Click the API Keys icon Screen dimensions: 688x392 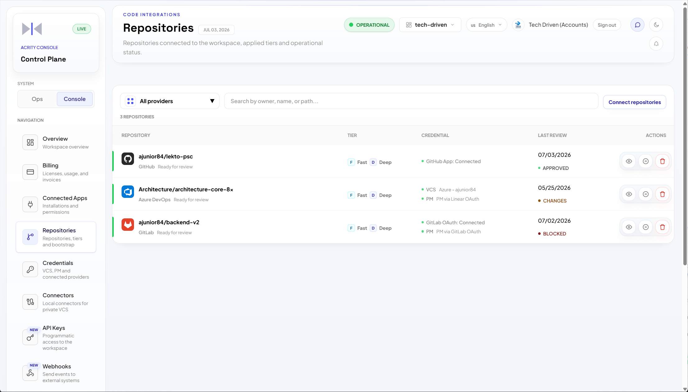[30, 337]
